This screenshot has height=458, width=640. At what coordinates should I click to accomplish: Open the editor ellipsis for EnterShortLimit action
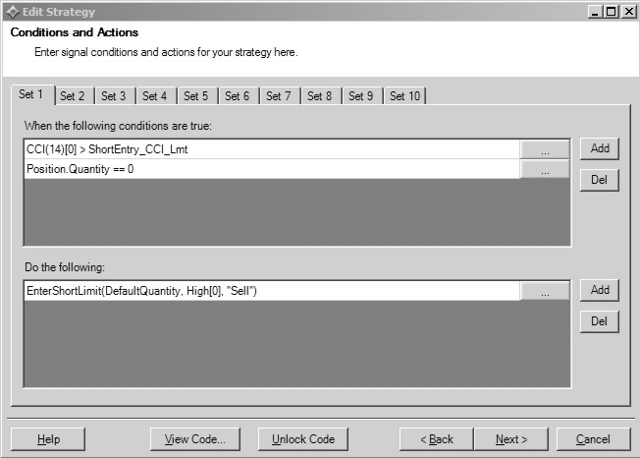(x=545, y=291)
